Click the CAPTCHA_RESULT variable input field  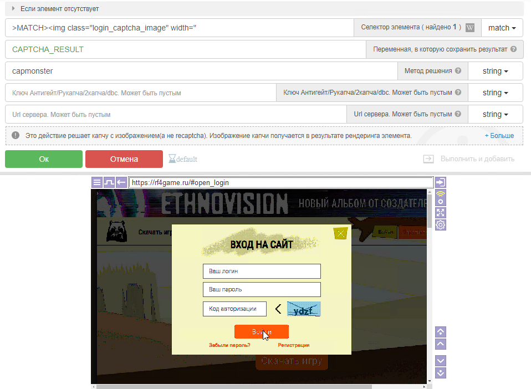(x=185, y=49)
